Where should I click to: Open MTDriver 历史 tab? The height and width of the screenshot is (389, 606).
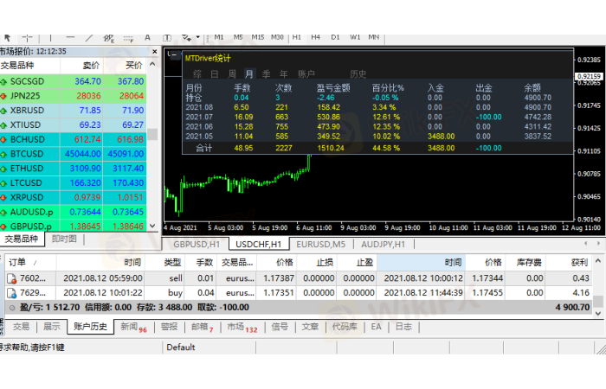point(358,73)
